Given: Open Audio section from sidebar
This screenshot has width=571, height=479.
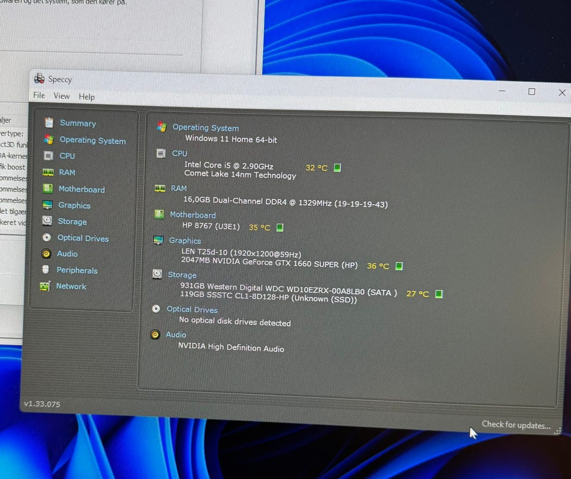Looking at the screenshot, I should coord(67,254).
